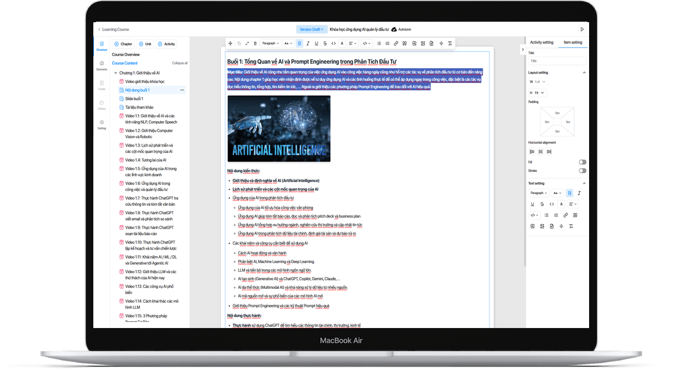Insert a horizontal divider from the editor toolbar
Viewport: 675px width, 373px height.
441,43
